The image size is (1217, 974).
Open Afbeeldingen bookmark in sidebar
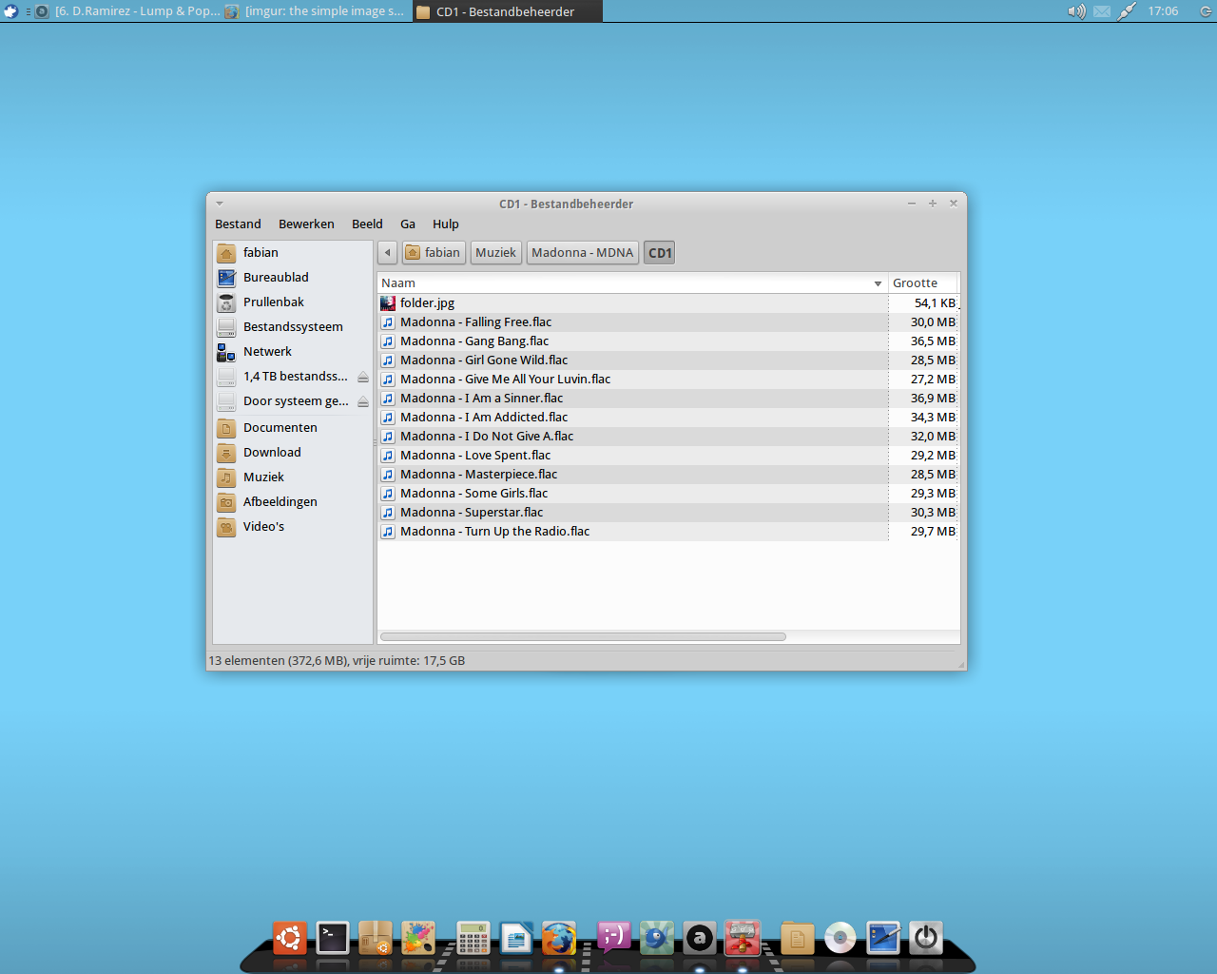(292, 502)
